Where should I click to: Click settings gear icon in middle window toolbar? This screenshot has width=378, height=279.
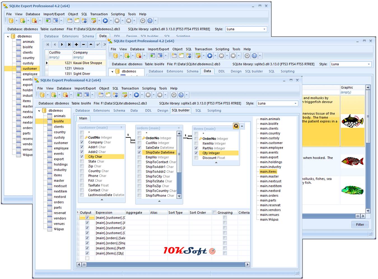pyautogui.click(x=247, y=56)
